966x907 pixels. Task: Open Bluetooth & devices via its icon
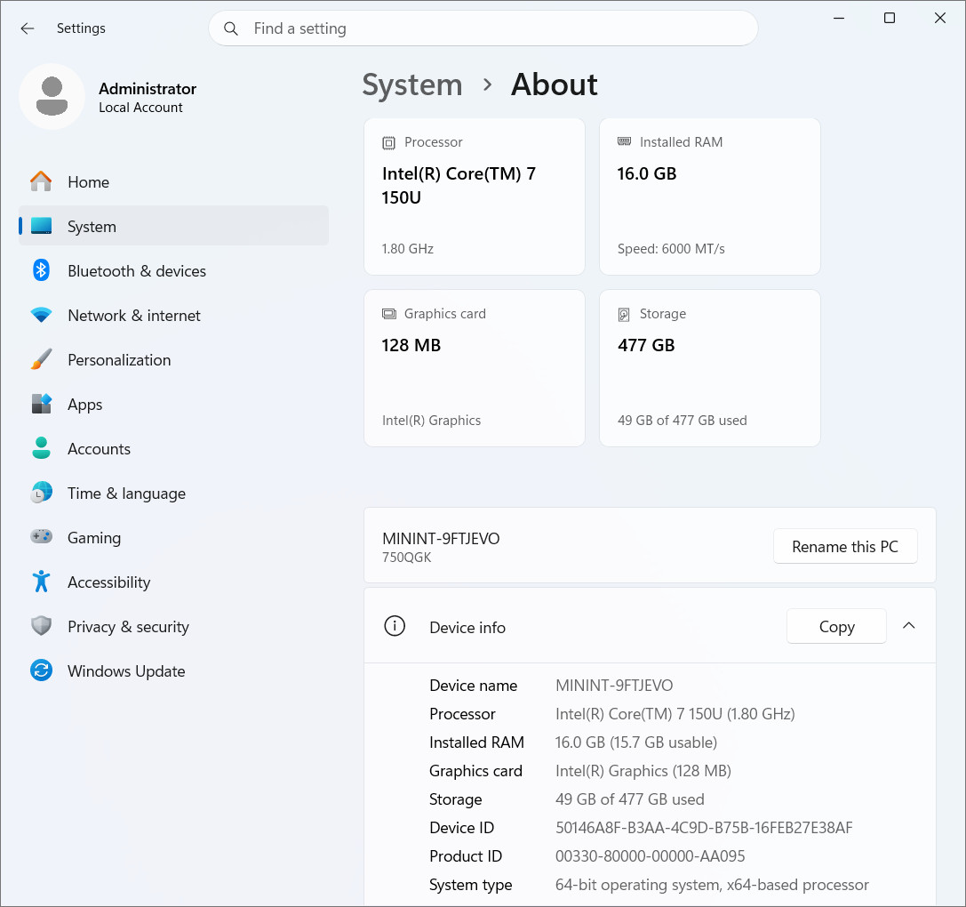[41, 270]
